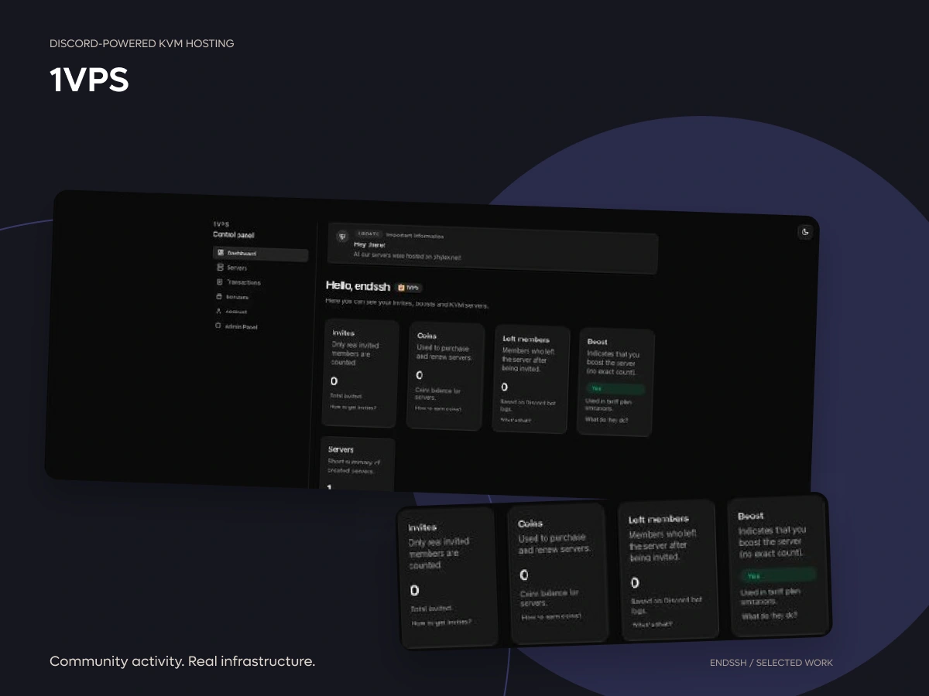This screenshot has height=696, width=929.
Task: Click the 1VPS badge beside 'Hello, endssh'
Action: (408, 287)
